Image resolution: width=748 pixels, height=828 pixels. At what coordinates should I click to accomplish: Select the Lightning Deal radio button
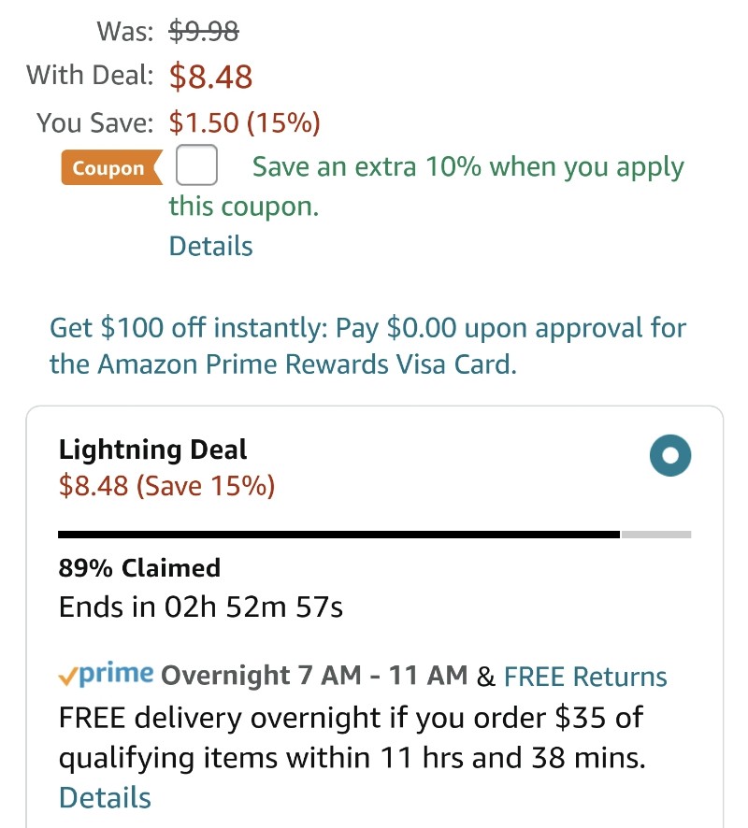tap(669, 455)
